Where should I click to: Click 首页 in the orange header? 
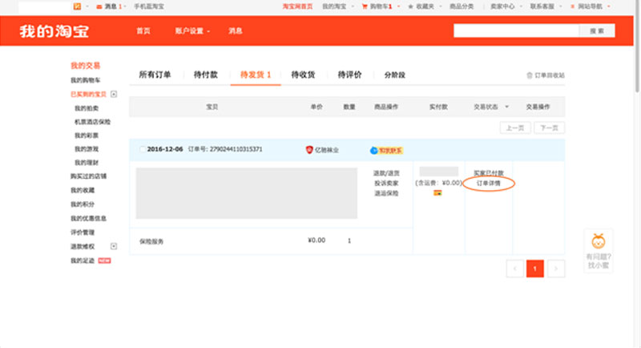pos(143,30)
